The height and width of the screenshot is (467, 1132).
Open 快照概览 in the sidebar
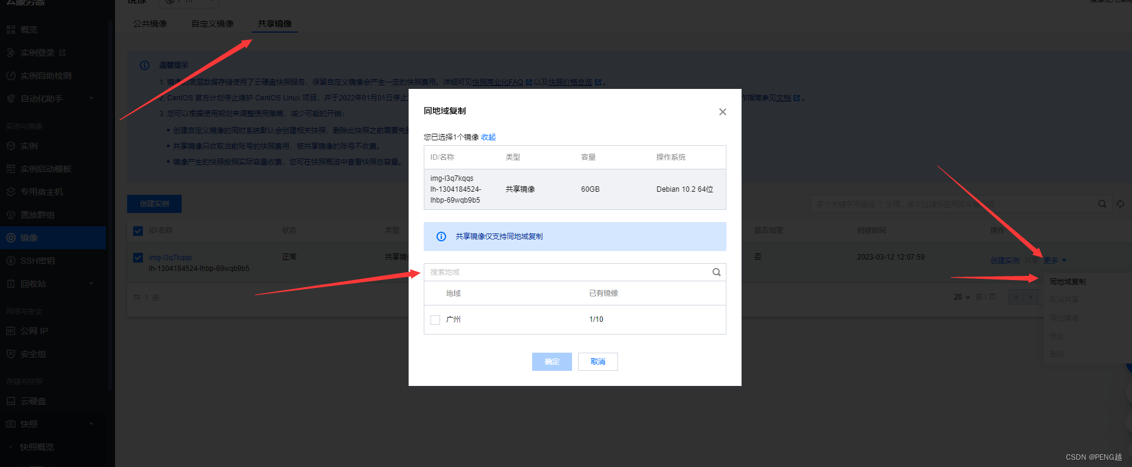click(37, 447)
